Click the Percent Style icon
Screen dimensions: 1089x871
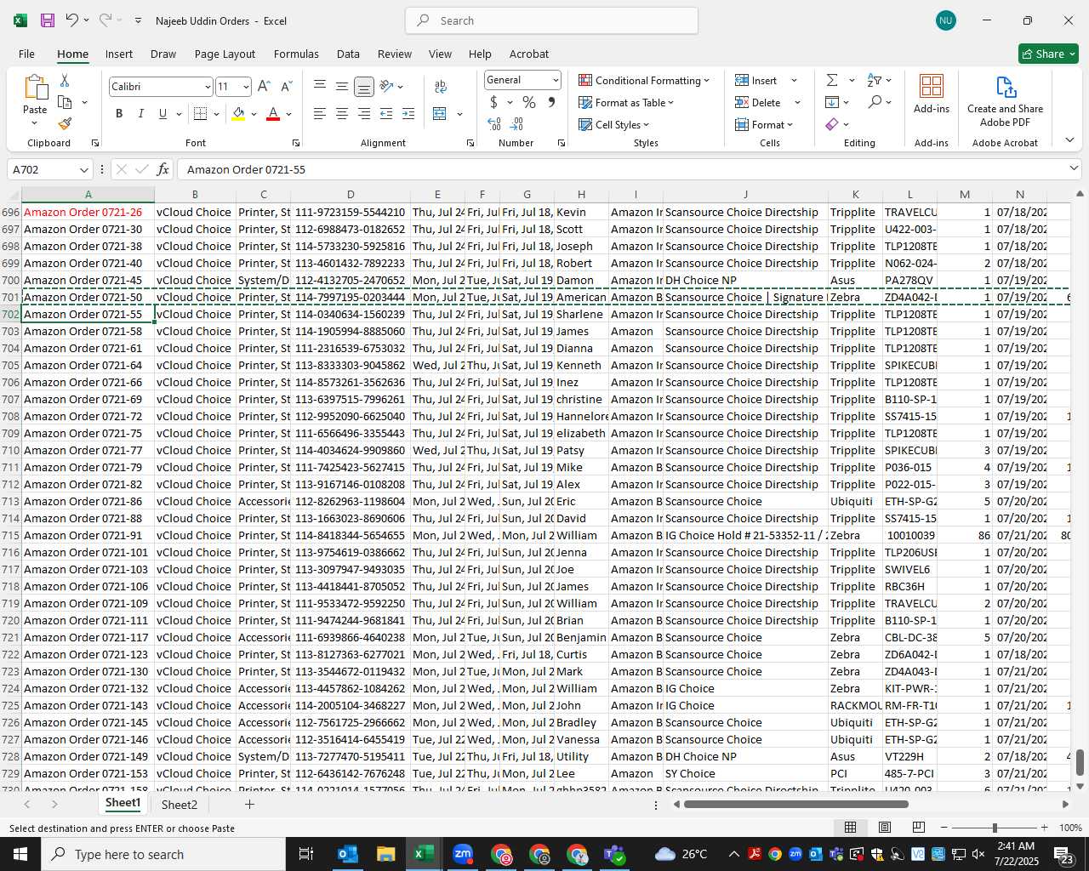click(x=529, y=102)
